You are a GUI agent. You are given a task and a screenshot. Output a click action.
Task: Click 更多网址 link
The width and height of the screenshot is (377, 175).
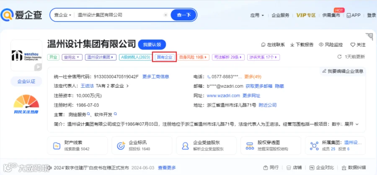(x=251, y=96)
